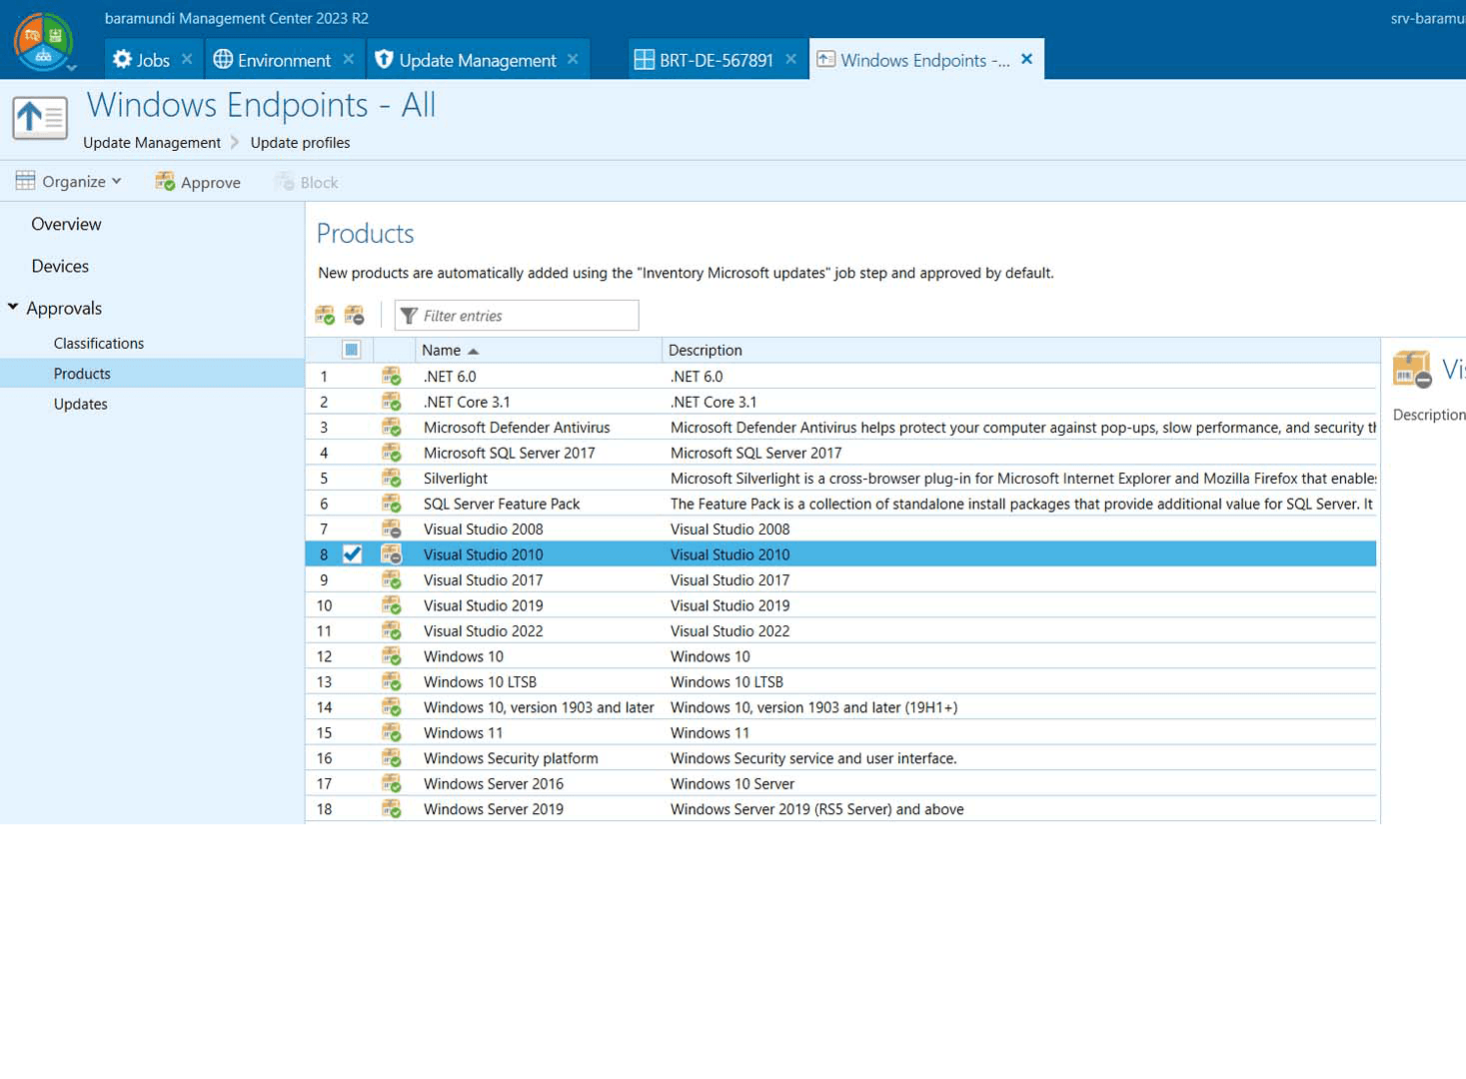Click the update profile upload icon beside the title

tap(40, 118)
